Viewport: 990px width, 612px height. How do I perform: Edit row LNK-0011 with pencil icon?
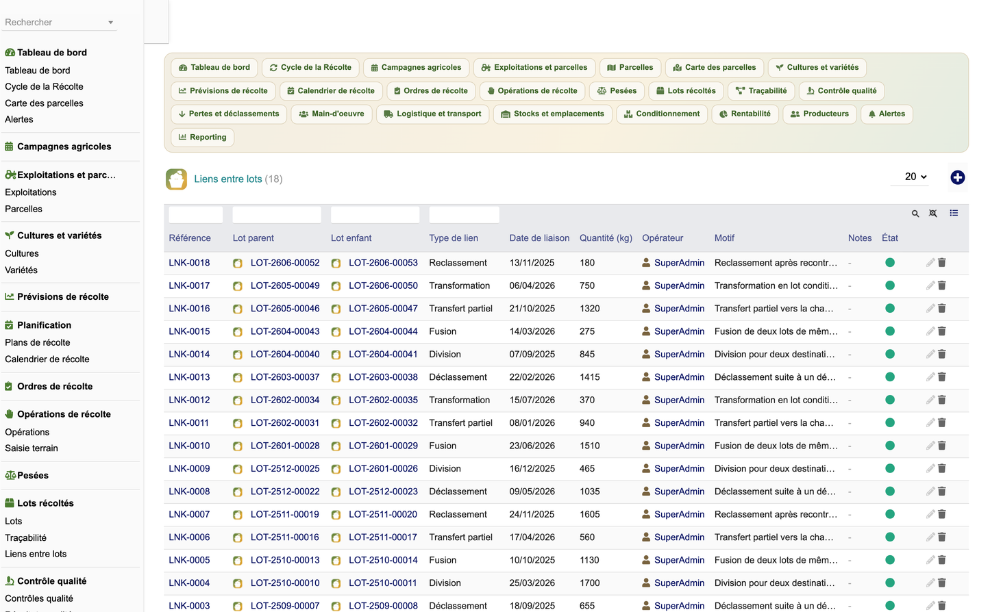[930, 422]
